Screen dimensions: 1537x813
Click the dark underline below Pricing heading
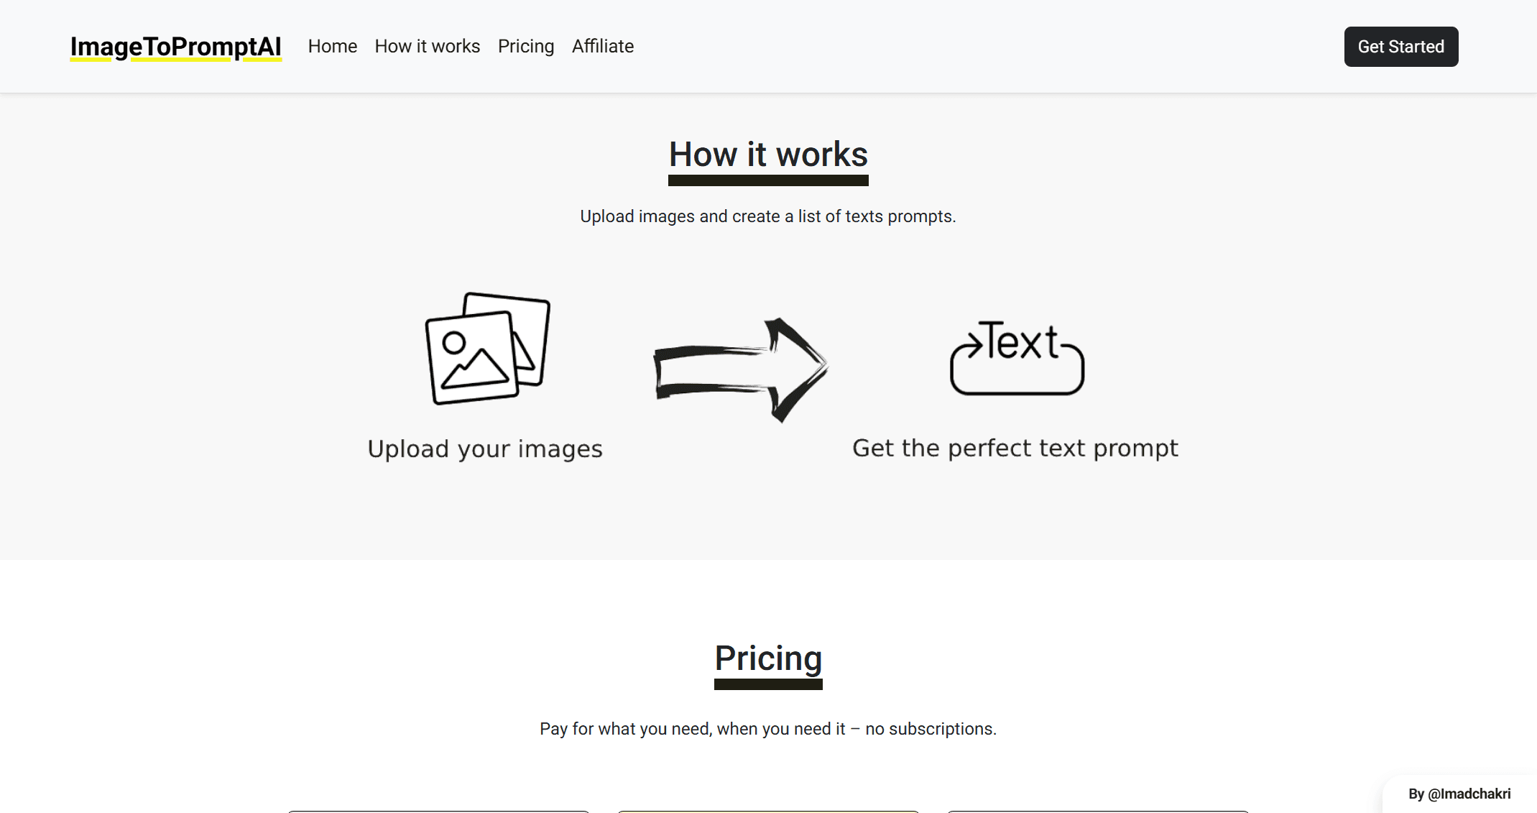(768, 685)
